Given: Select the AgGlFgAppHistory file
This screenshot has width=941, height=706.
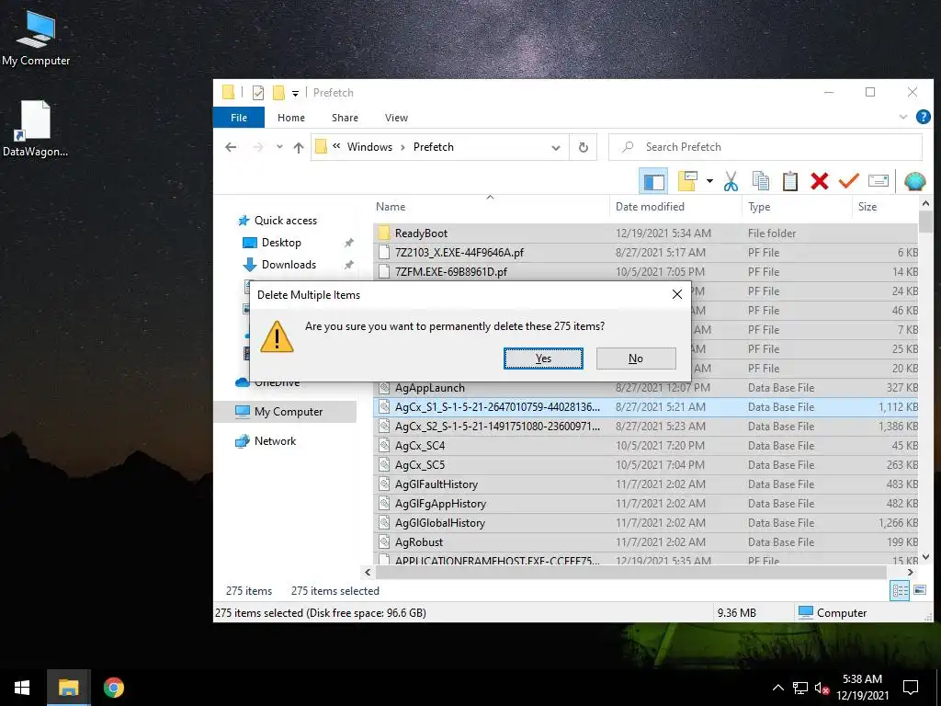Looking at the screenshot, I should [646, 503].
